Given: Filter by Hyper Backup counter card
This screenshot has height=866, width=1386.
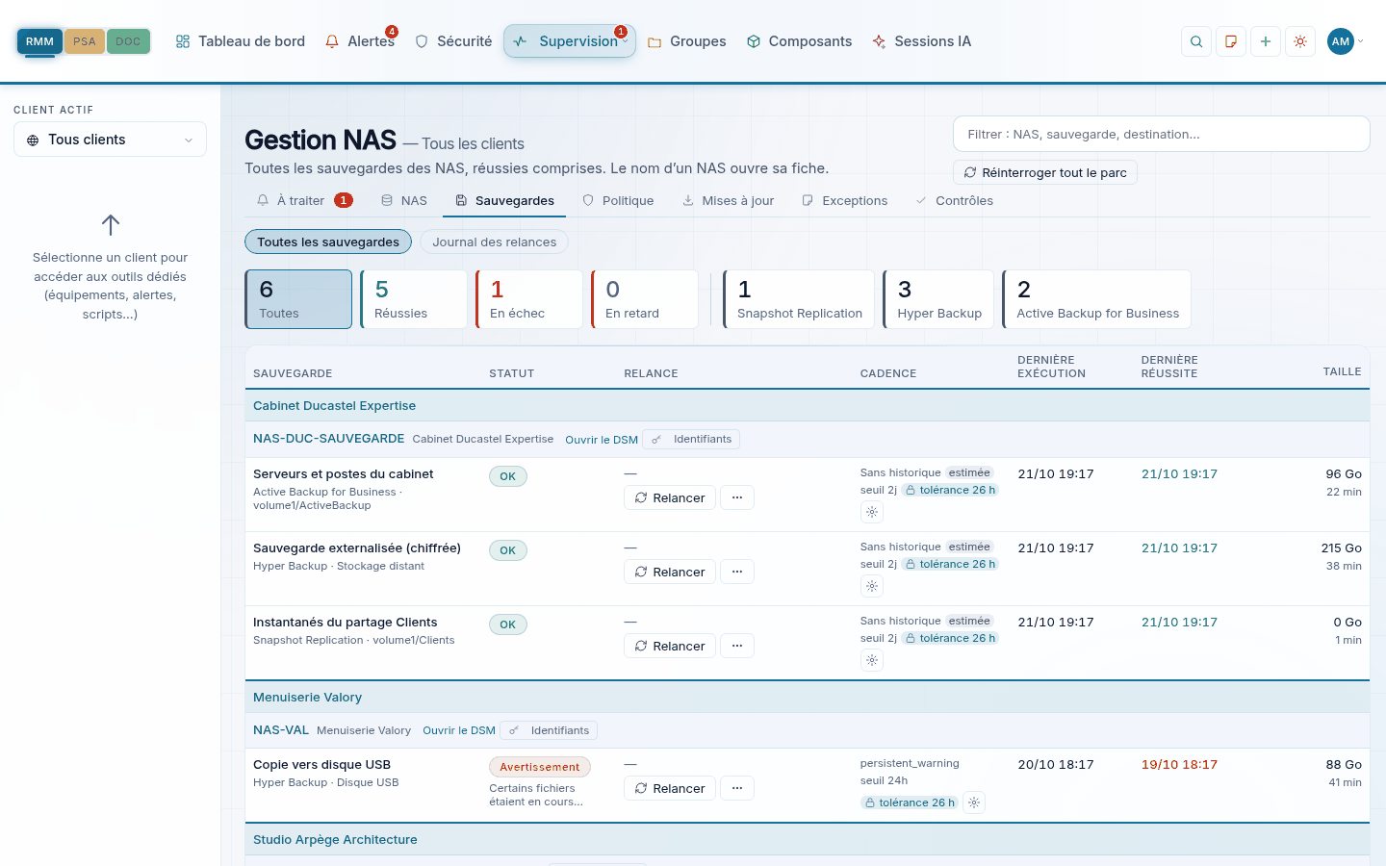Looking at the screenshot, I should (x=938, y=299).
